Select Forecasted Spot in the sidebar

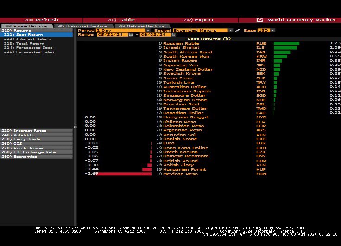[x=28, y=47]
